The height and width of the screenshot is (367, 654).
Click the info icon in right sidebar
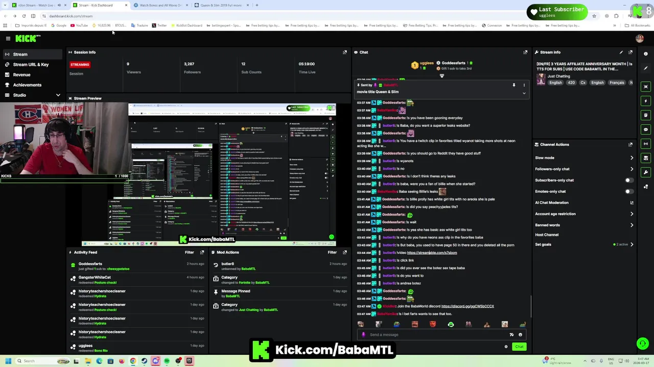pyautogui.click(x=646, y=54)
